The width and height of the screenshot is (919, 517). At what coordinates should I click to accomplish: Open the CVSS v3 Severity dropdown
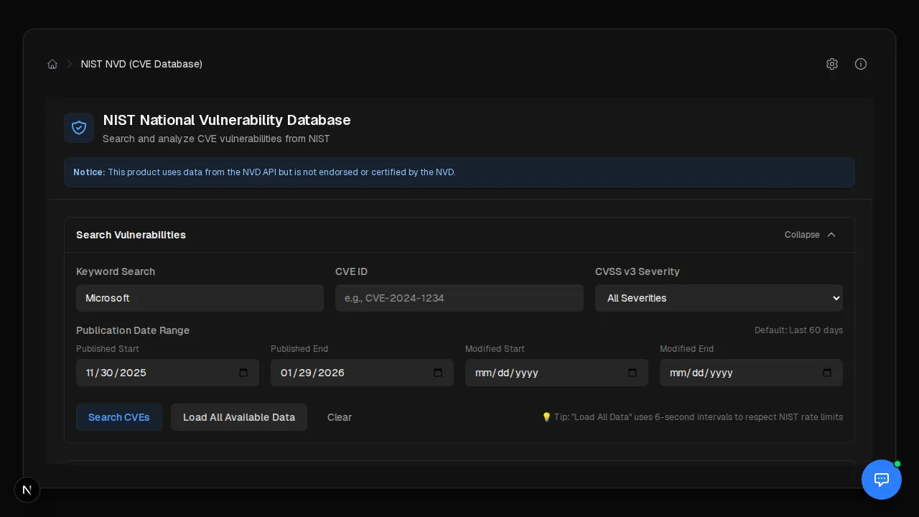click(719, 298)
